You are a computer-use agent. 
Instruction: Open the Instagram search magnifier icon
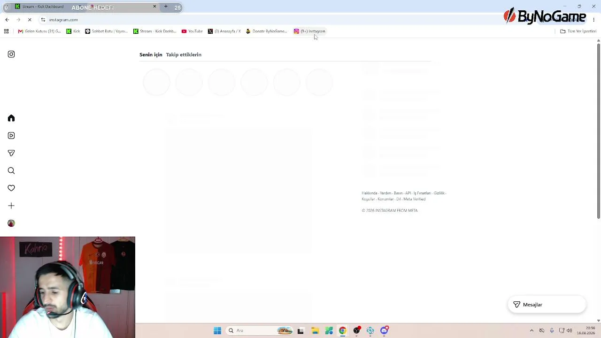(11, 170)
